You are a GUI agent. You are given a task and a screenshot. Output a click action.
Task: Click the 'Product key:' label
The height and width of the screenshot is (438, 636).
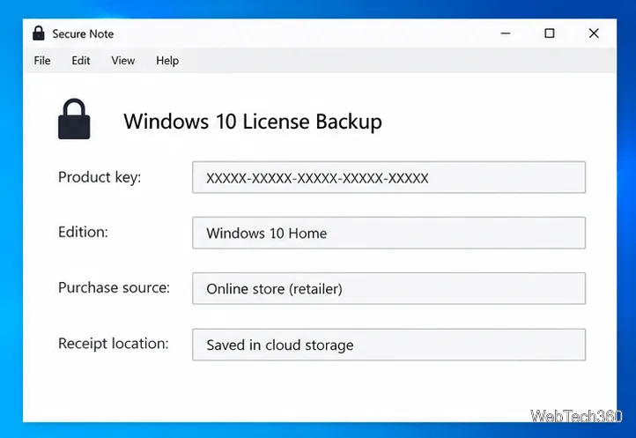point(100,177)
